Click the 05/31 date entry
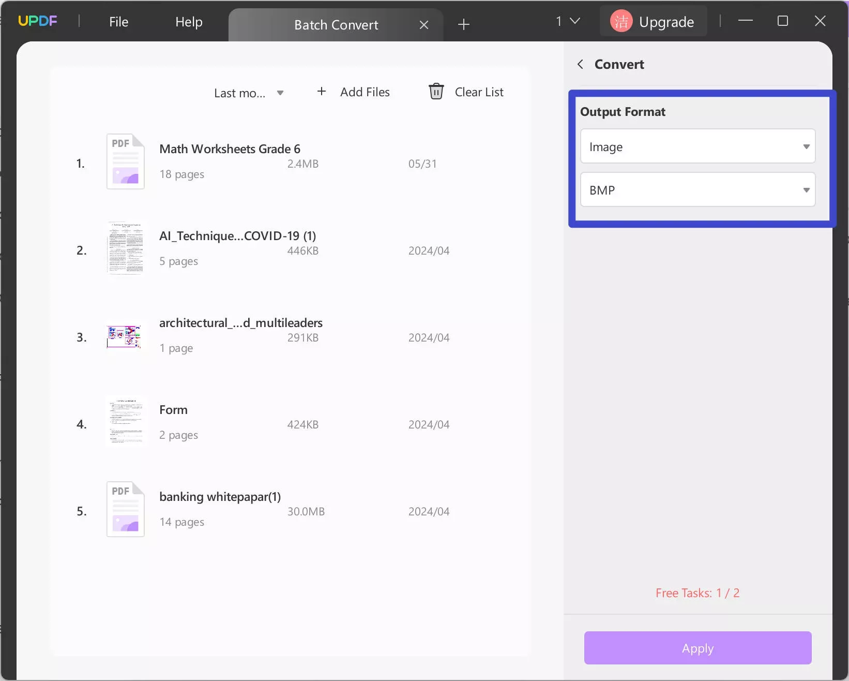The image size is (849, 681). 422,164
